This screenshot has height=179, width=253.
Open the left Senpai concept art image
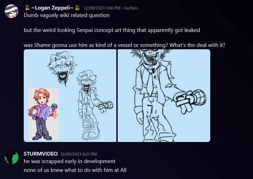tap(70, 96)
